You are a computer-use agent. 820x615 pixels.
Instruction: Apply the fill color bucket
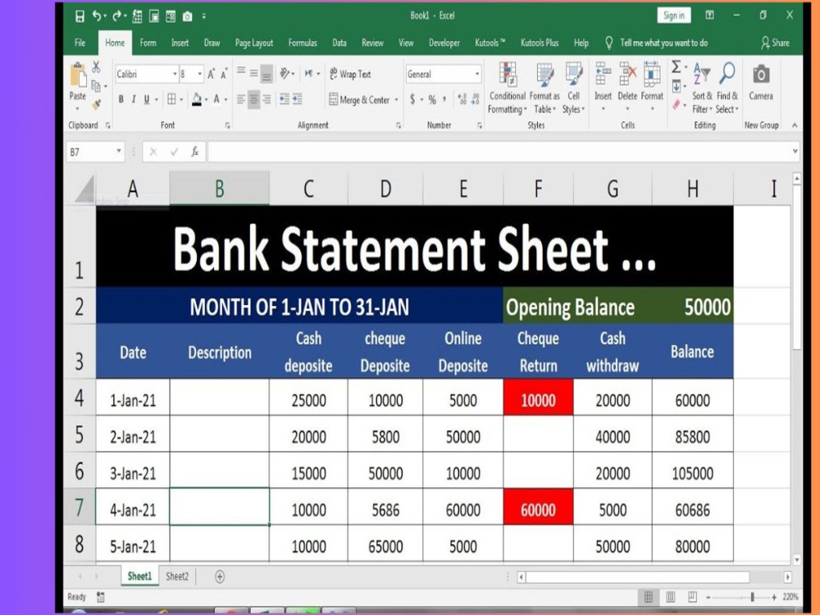197,99
